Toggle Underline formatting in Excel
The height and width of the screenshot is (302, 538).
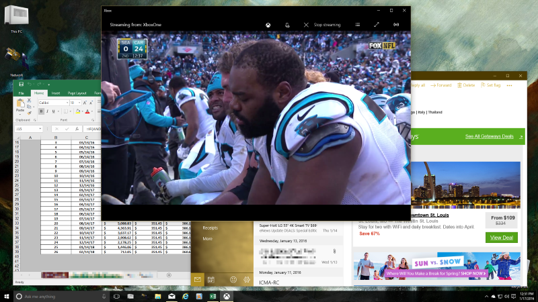(54, 111)
